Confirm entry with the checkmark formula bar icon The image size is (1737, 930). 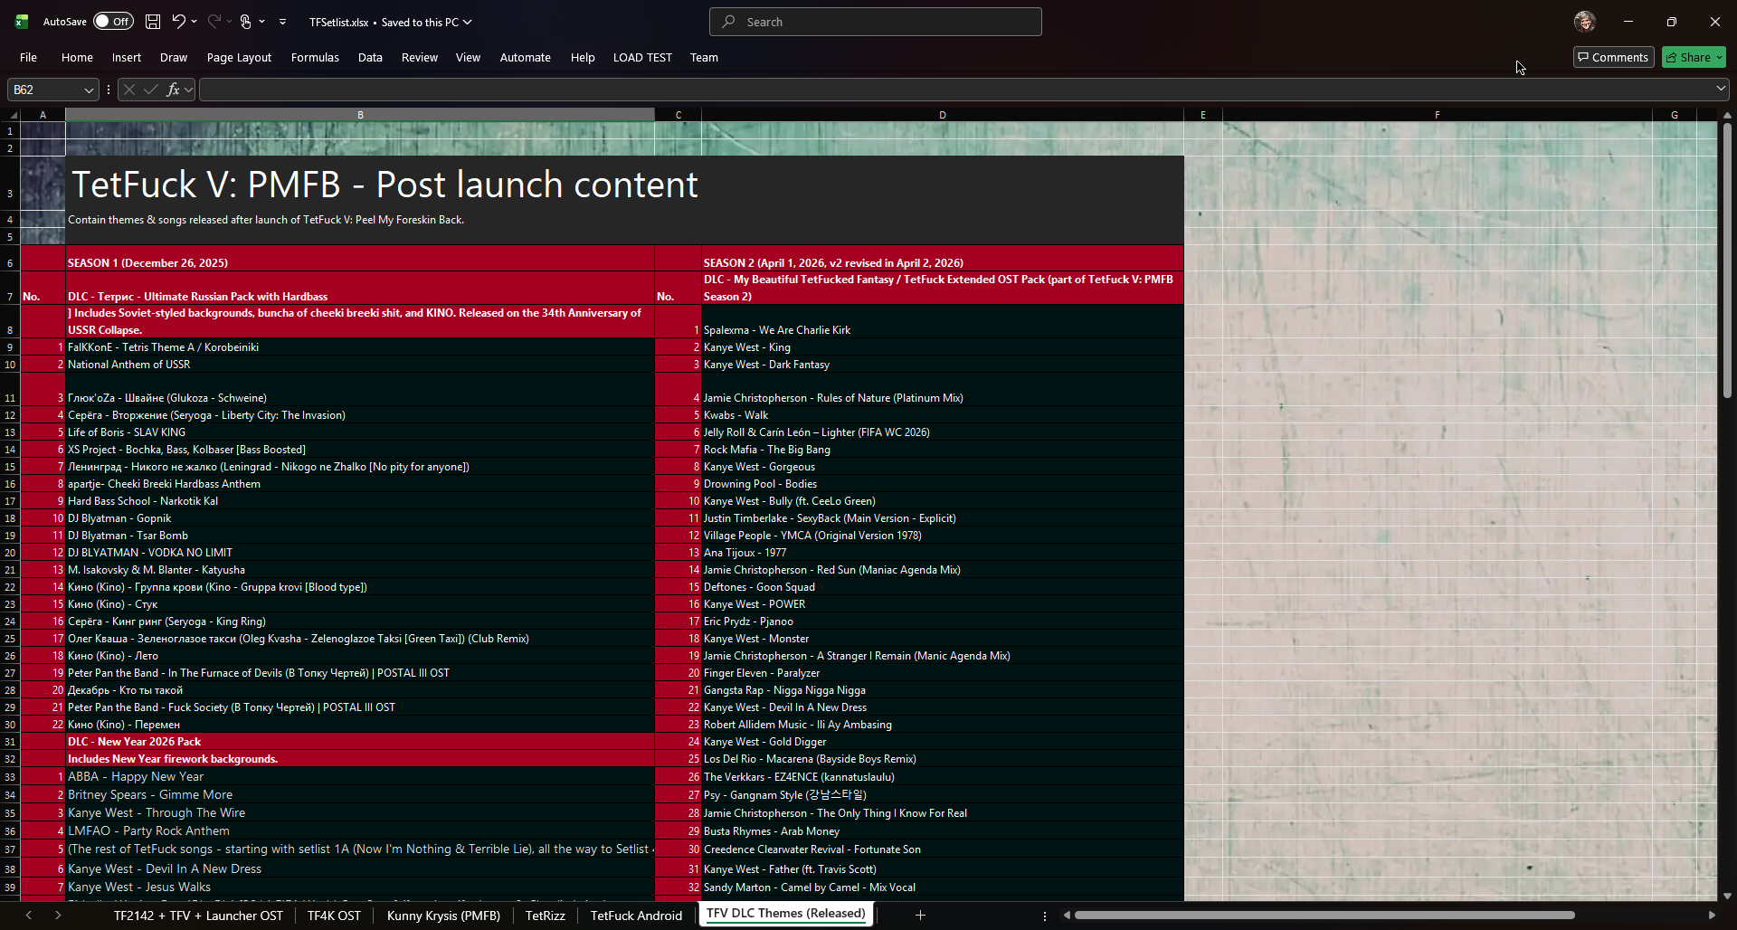[150, 89]
